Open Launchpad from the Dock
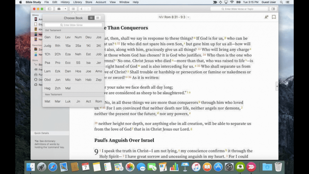This screenshot has width=309, height=174. point(42,167)
